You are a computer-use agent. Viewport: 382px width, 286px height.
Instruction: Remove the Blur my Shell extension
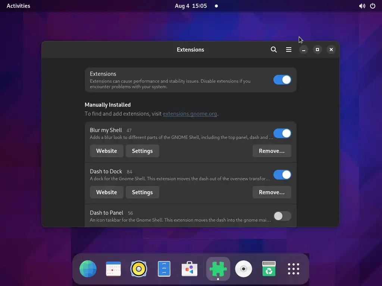tap(272, 151)
